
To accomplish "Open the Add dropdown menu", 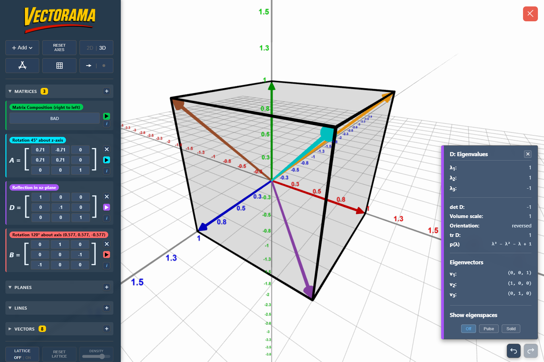I will tap(22, 48).
